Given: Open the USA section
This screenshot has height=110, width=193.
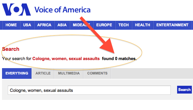Looking at the screenshot, I should point(27,25).
